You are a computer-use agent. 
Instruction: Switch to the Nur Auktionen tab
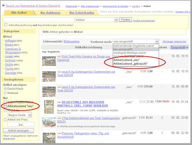point(50,13)
